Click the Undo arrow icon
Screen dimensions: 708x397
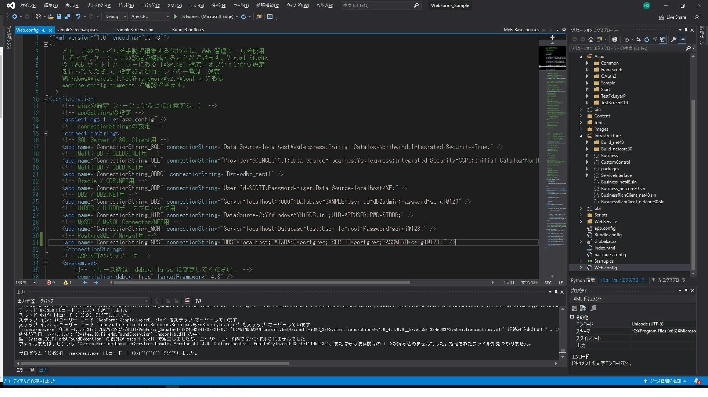point(78,17)
